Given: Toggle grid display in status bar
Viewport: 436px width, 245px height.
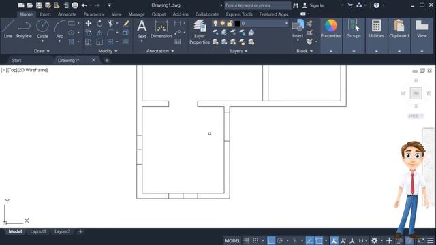Looking at the screenshot, I should 247,240.
